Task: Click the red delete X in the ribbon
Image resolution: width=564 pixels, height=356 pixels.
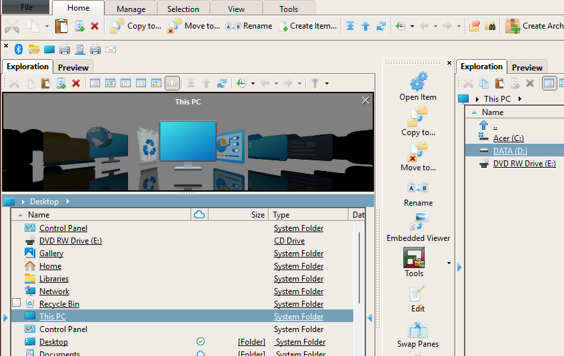Action: point(95,26)
